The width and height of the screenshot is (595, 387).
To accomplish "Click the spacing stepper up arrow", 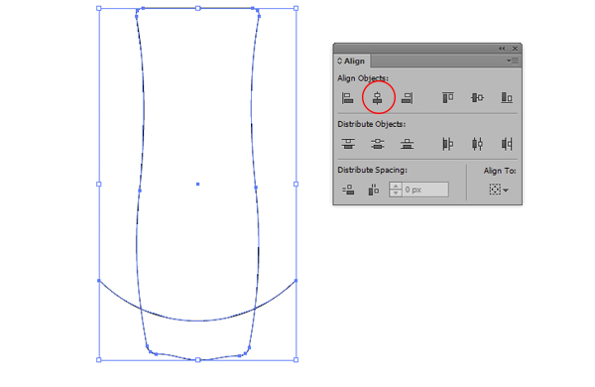I will (x=396, y=187).
